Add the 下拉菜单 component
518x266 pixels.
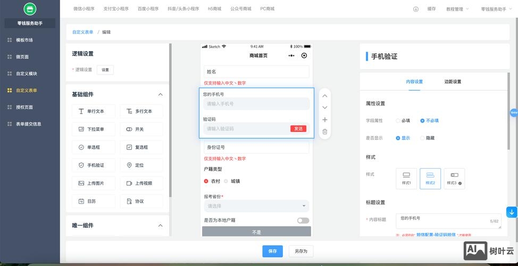[x=94, y=129]
